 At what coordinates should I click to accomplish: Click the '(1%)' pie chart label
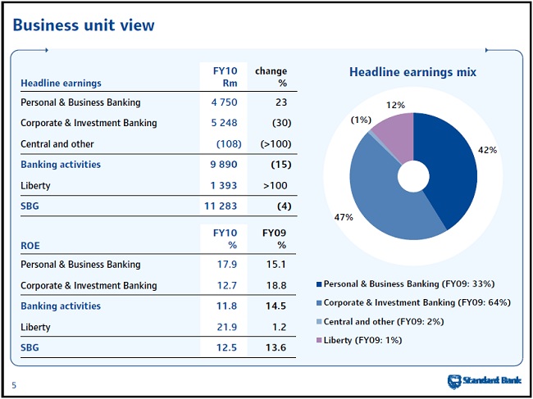(x=361, y=120)
